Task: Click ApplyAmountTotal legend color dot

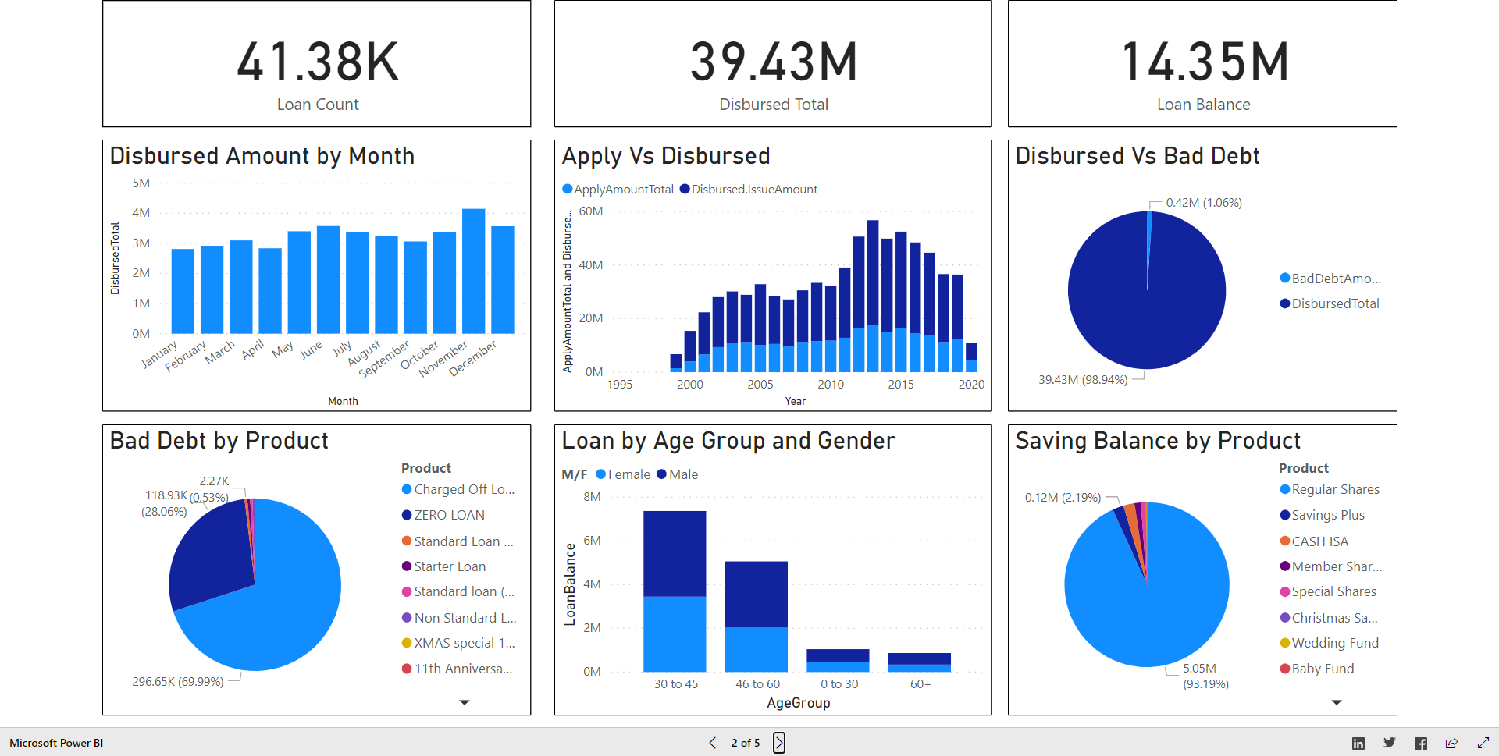Action: point(568,189)
